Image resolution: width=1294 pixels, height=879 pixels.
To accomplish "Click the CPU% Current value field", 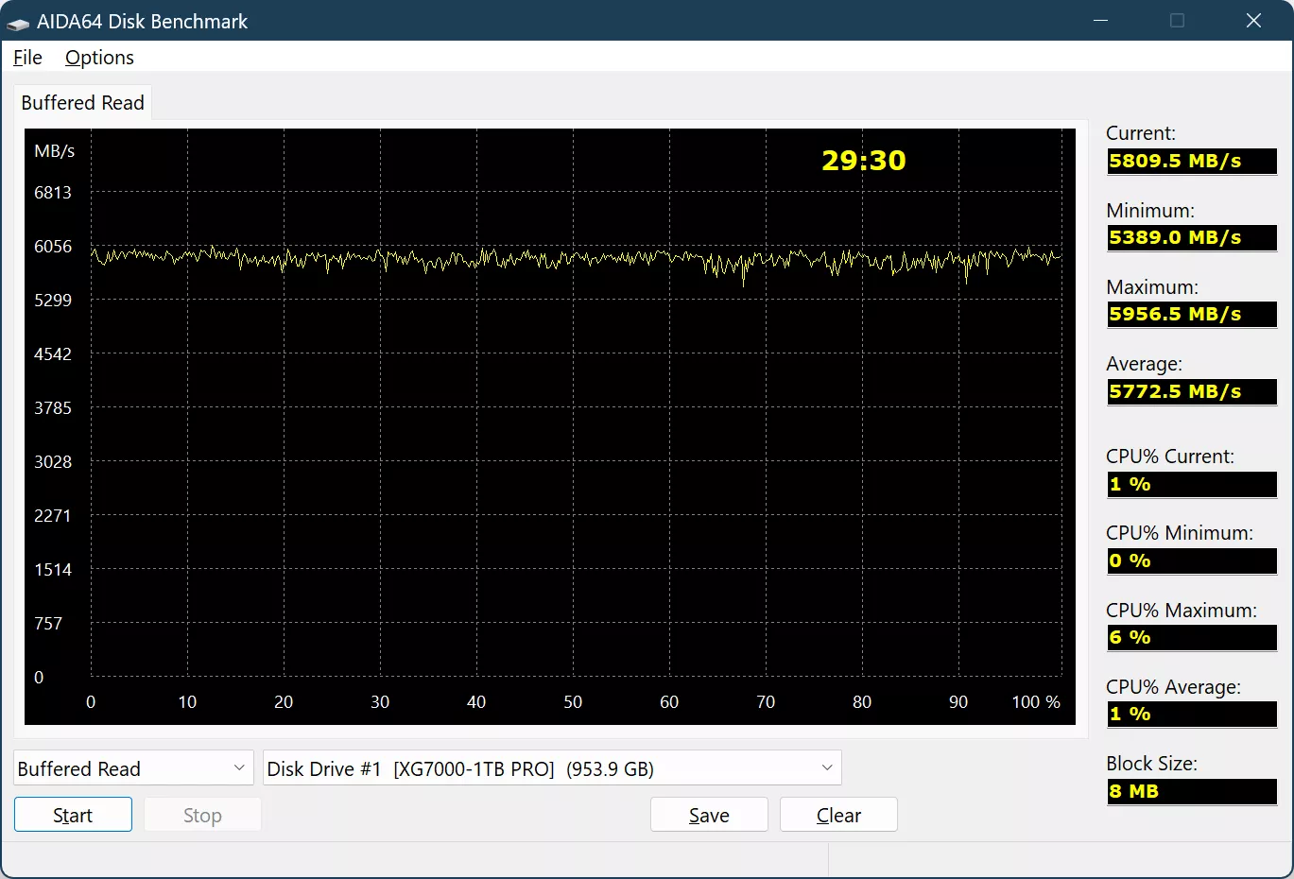I will (1191, 484).
